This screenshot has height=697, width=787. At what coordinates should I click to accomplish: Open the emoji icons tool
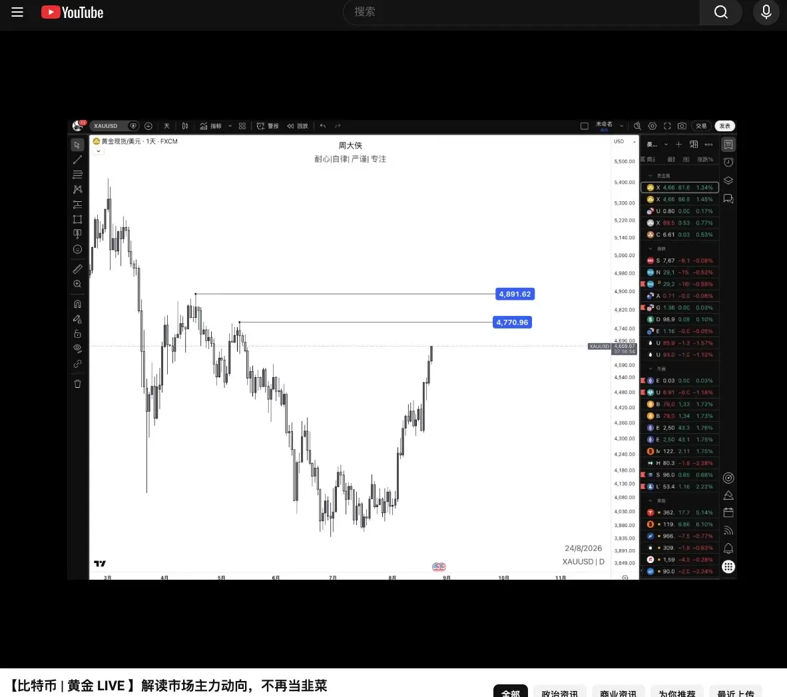click(77, 249)
